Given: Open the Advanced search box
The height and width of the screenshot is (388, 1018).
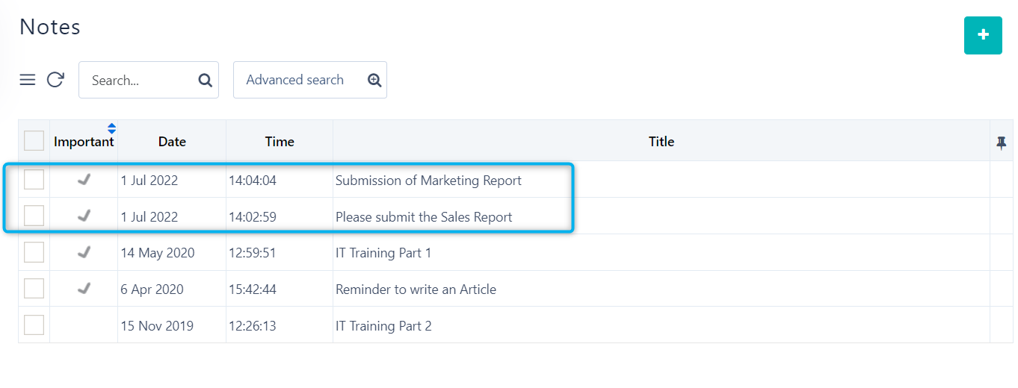Looking at the screenshot, I should (295, 80).
